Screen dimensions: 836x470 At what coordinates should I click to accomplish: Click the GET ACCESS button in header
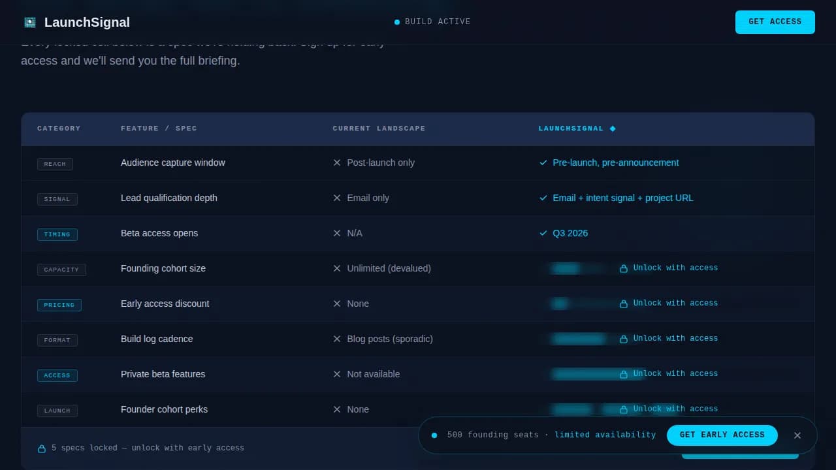(x=775, y=22)
